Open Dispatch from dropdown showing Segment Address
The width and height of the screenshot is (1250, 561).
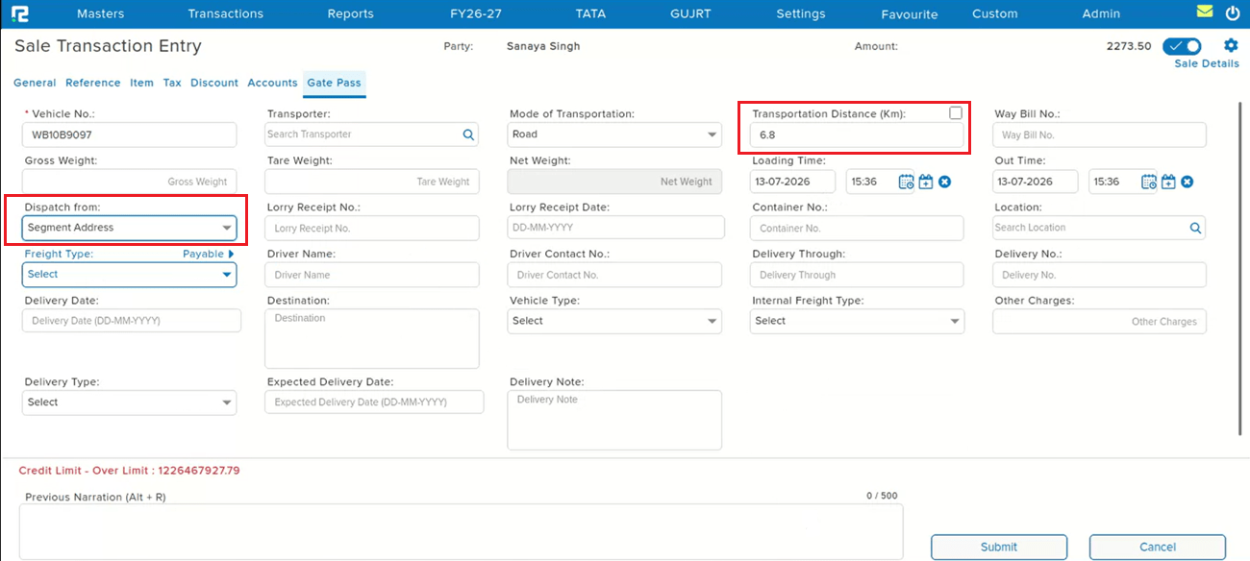(x=130, y=228)
